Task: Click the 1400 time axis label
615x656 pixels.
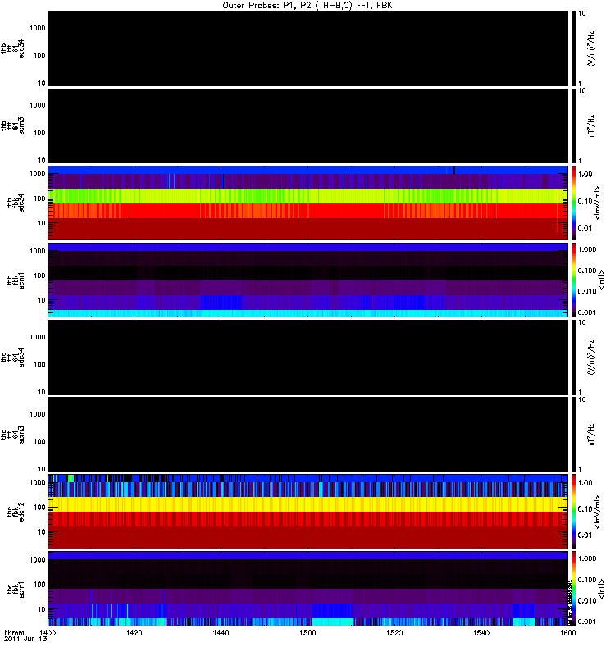Action: (x=48, y=633)
